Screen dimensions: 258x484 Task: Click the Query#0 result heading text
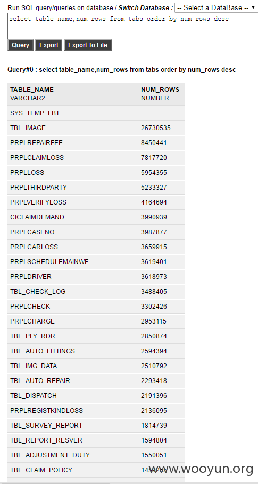(122, 70)
